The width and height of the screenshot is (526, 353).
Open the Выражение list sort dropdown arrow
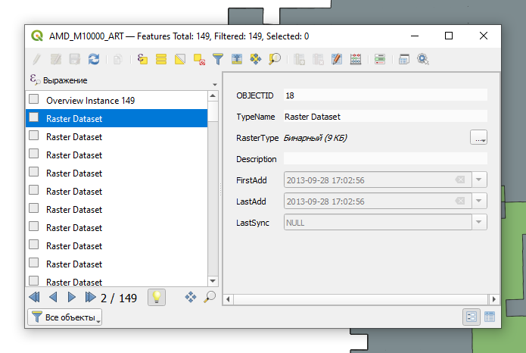pos(215,84)
